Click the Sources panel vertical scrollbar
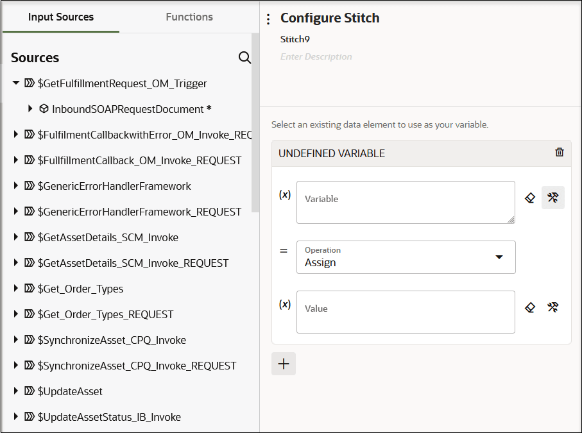 point(255,128)
